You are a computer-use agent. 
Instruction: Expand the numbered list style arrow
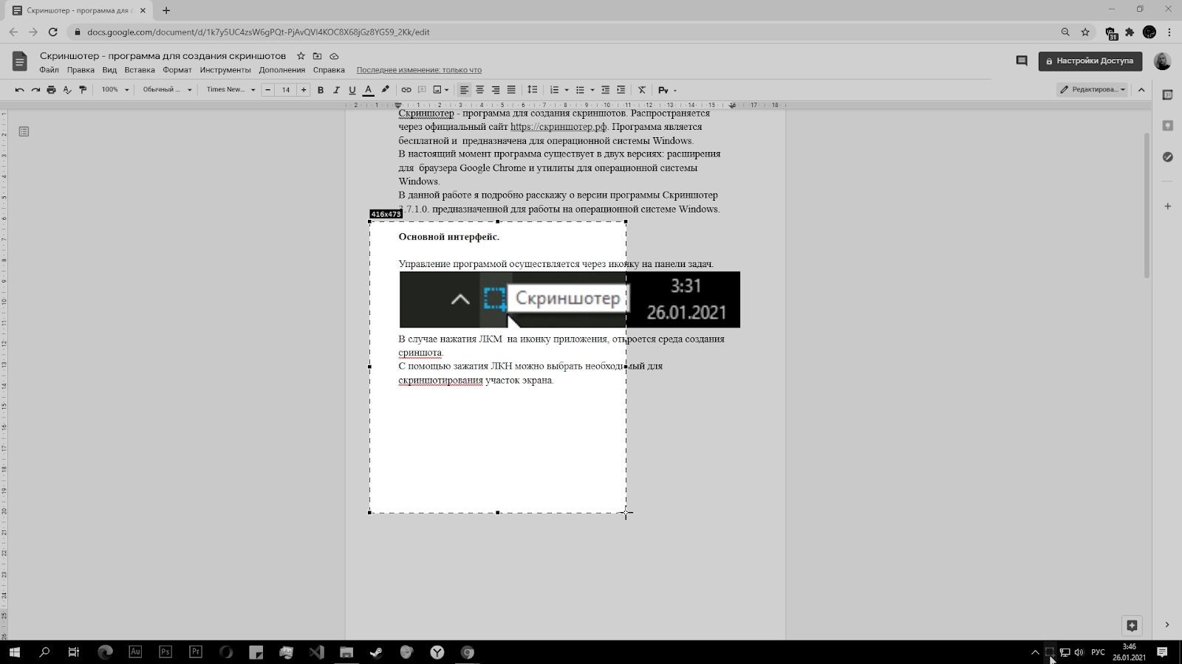point(567,90)
